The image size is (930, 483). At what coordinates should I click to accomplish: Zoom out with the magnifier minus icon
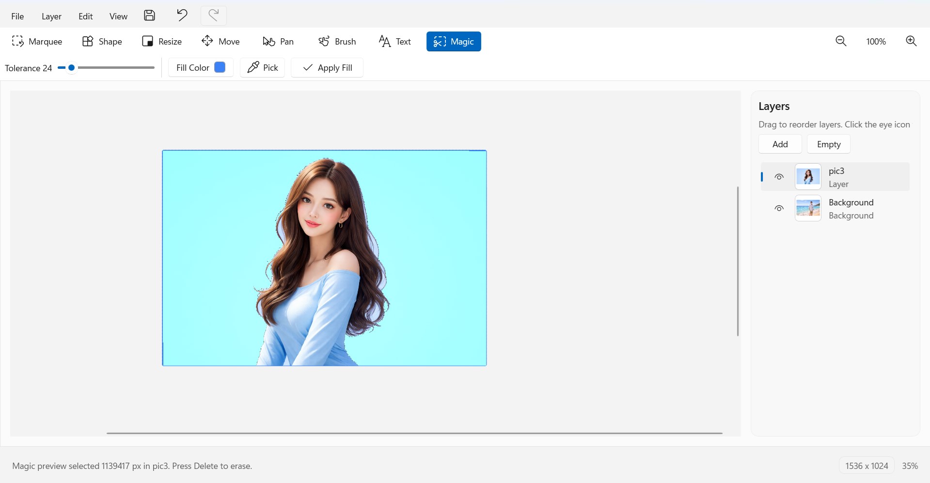coord(841,41)
